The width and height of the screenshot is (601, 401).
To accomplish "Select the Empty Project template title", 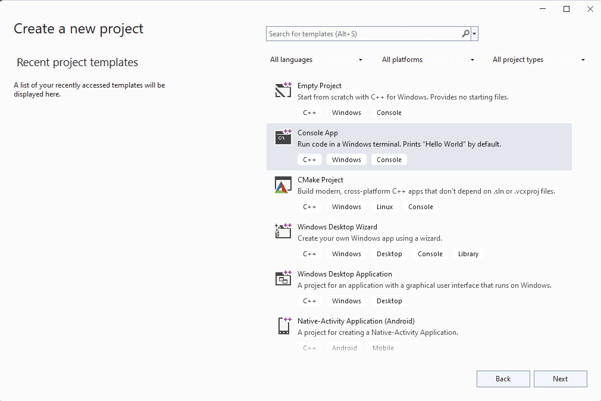I will (x=320, y=86).
